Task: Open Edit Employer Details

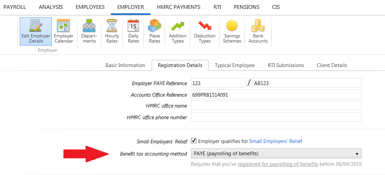Action: point(36,31)
